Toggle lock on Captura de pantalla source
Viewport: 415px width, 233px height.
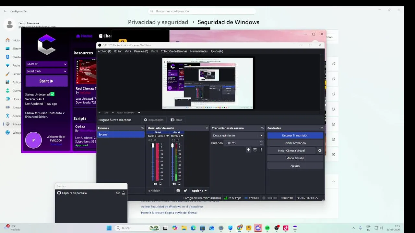click(x=123, y=193)
